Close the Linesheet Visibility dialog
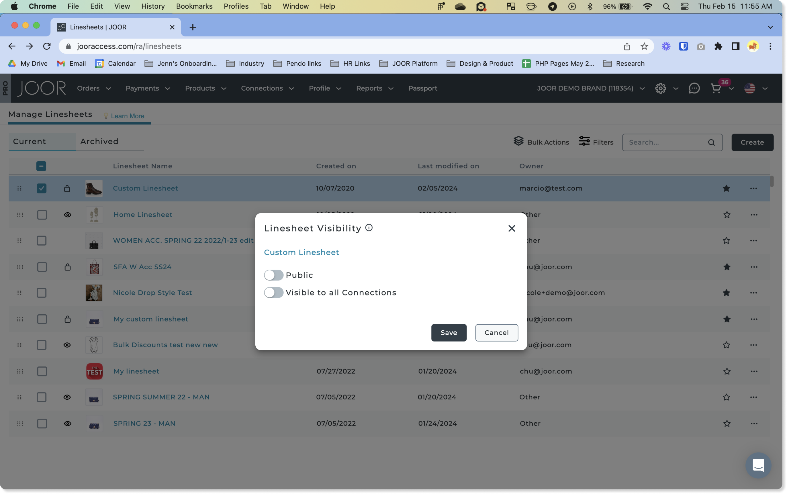 (x=512, y=228)
